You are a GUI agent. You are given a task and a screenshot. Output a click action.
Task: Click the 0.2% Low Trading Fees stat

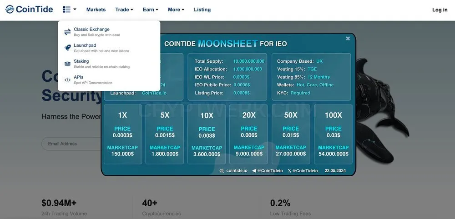(x=290, y=208)
